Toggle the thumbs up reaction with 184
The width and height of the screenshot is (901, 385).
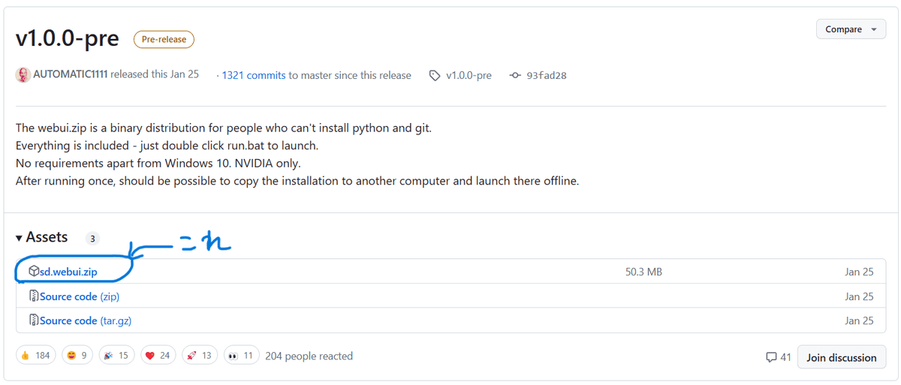coord(35,356)
